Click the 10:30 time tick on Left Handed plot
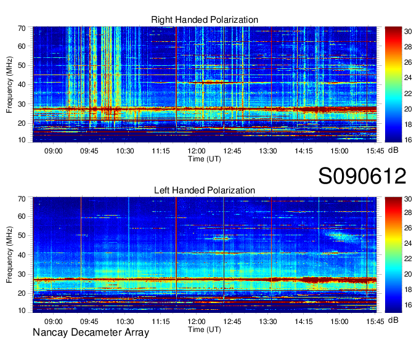The height and width of the screenshot is (340, 419). pos(125,322)
